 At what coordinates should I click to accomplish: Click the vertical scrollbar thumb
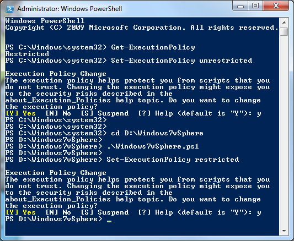pos(284,31)
